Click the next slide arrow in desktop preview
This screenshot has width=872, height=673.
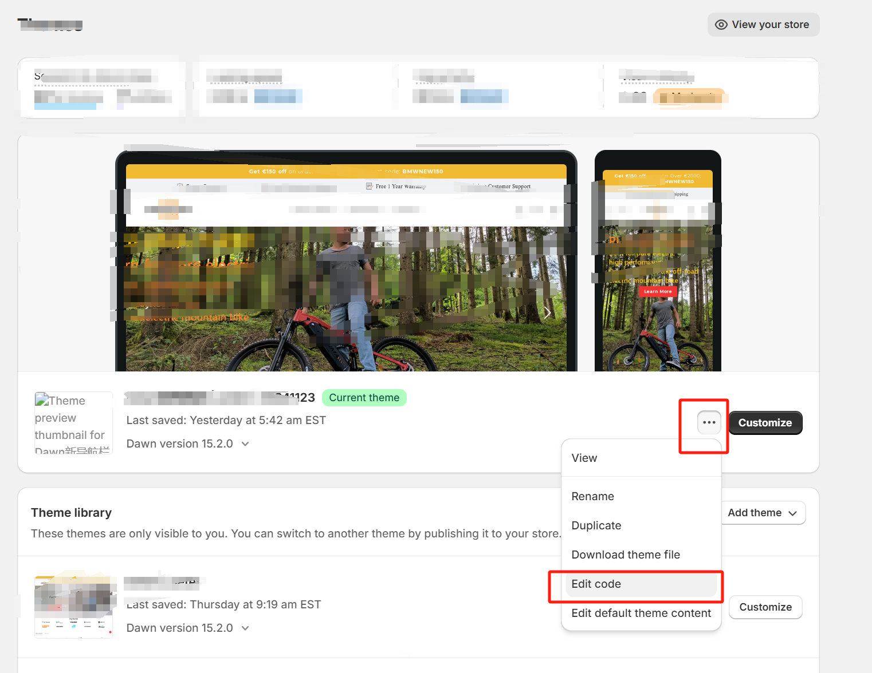point(547,312)
